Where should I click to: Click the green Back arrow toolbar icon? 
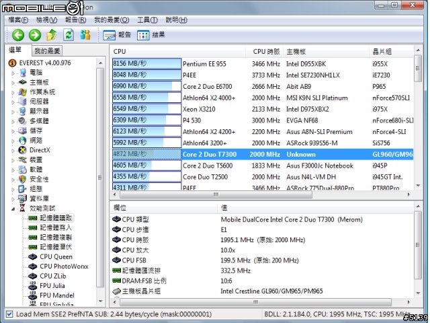coord(18,35)
